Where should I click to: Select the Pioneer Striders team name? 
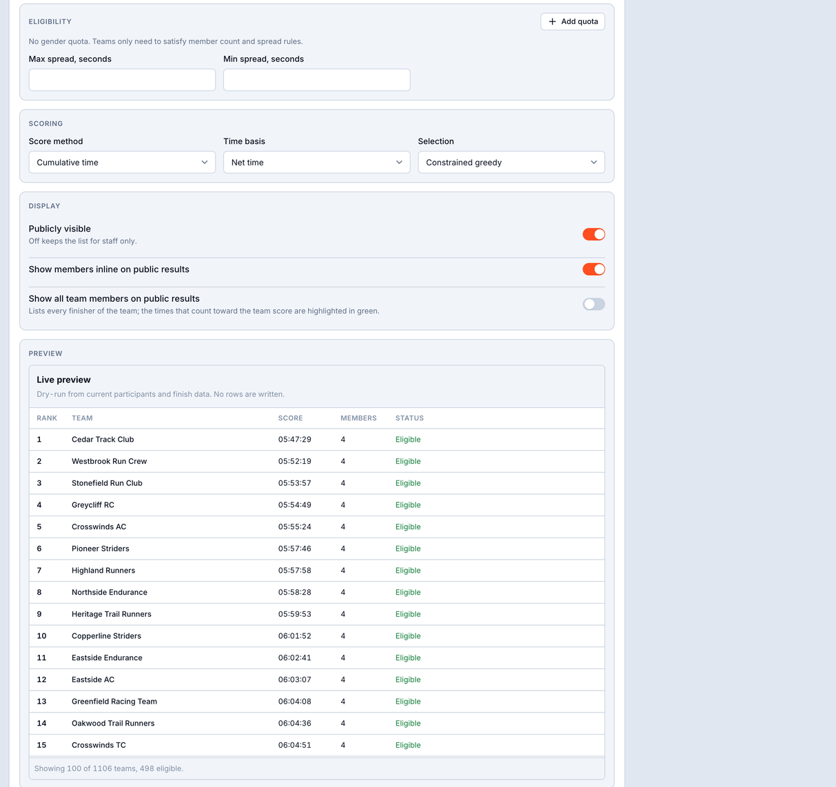click(101, 549)
